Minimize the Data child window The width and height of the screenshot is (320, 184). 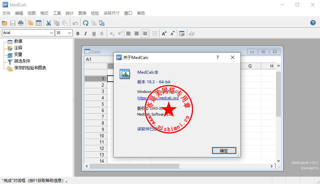(252, 52)
